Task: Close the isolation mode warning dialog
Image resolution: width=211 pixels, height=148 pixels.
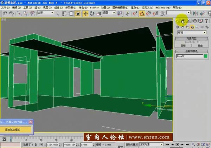Action: click(31, 122)
